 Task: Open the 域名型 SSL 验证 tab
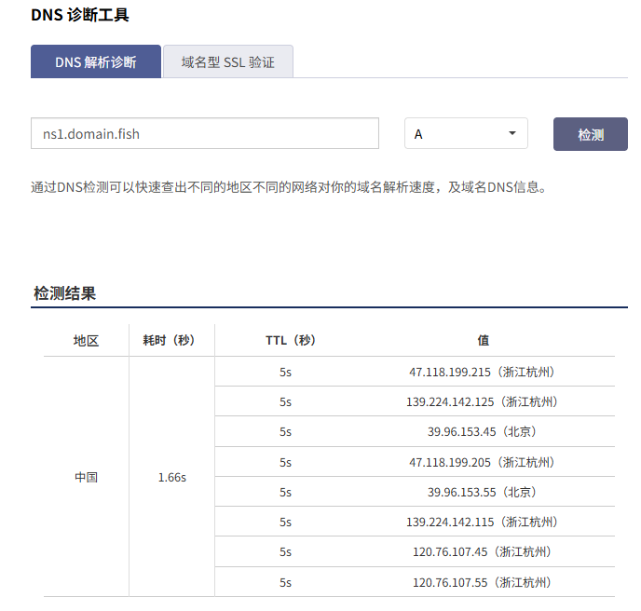(x=228, y=61)
